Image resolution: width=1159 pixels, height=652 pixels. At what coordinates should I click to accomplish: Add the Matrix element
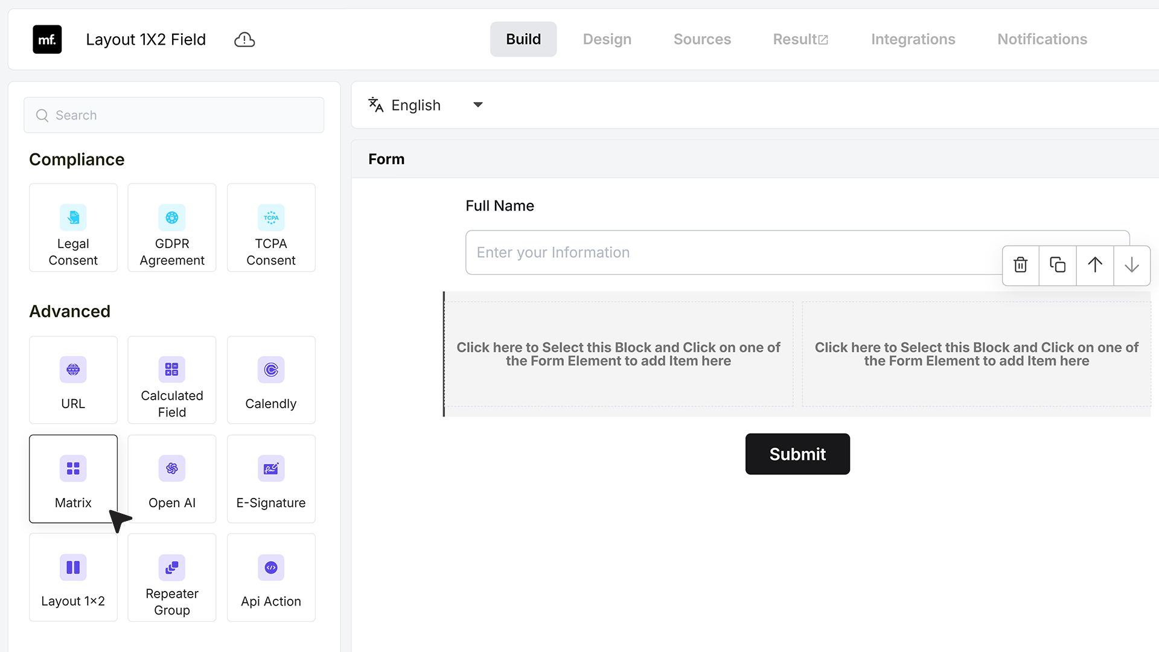click(x=73, y=479)
